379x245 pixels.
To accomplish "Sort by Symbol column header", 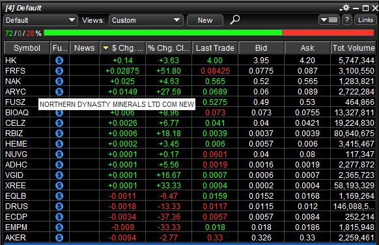I will (x=27, y=48).
